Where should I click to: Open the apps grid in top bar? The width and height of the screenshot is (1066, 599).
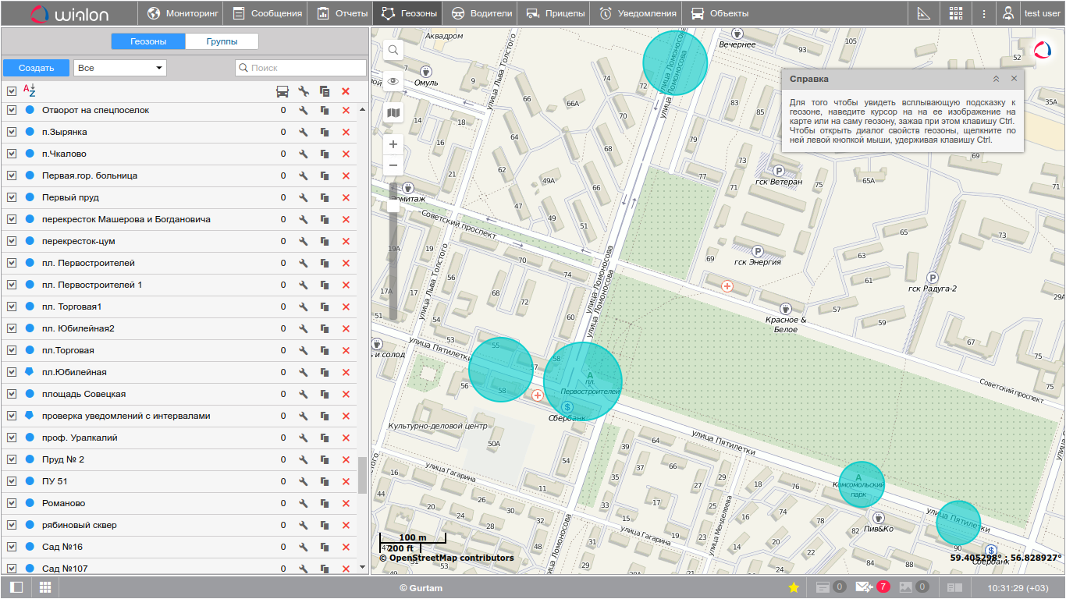click(955, 13)
